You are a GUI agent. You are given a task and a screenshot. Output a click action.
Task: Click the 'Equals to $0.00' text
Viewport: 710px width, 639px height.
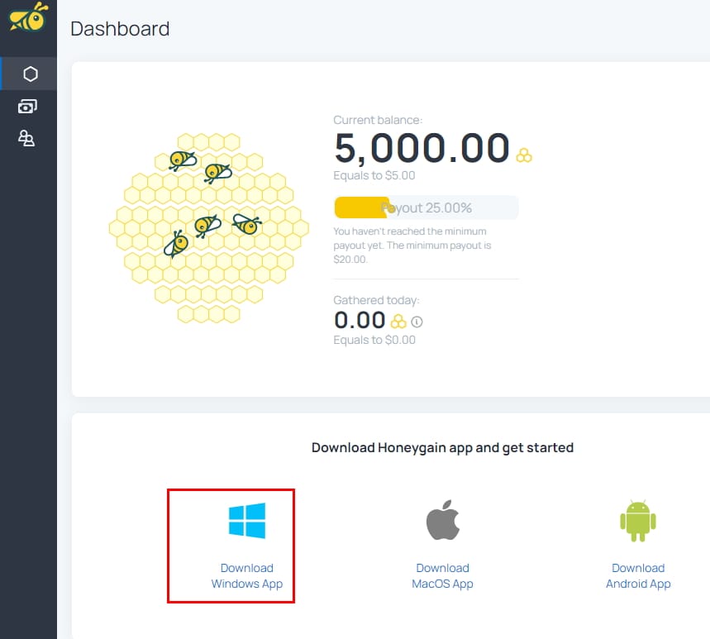click(x=374, y=340)
